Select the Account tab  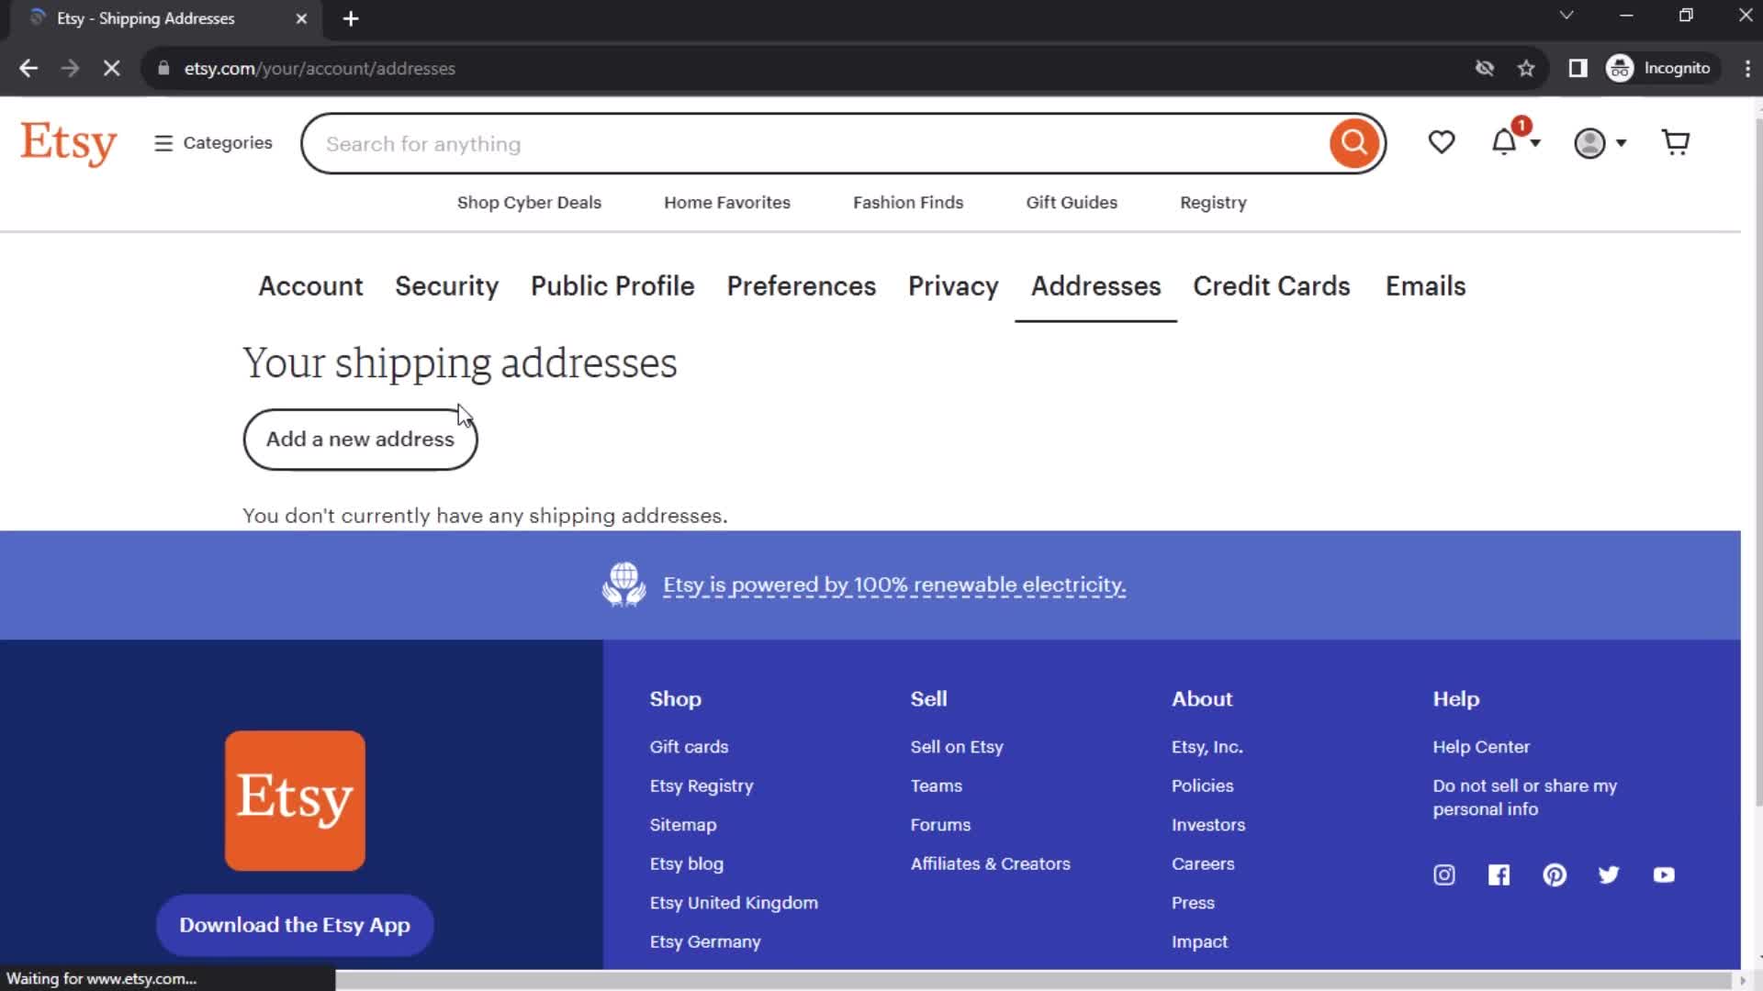[x=310, y=285]
